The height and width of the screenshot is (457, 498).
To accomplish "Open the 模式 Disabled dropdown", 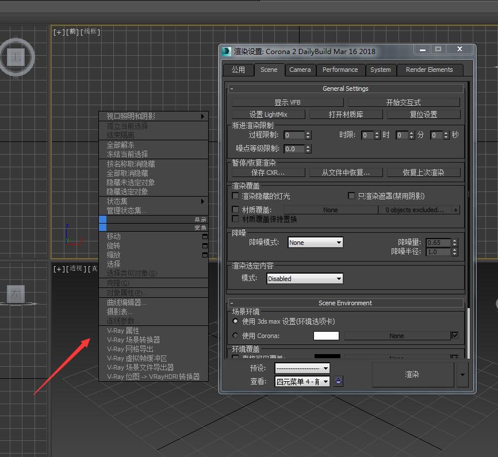I will click(305, 279).
